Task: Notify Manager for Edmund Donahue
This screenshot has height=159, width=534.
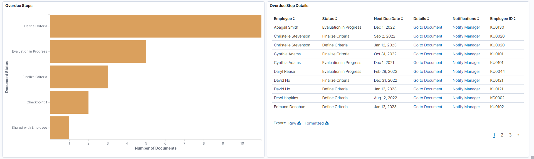Action: [466, 107]
